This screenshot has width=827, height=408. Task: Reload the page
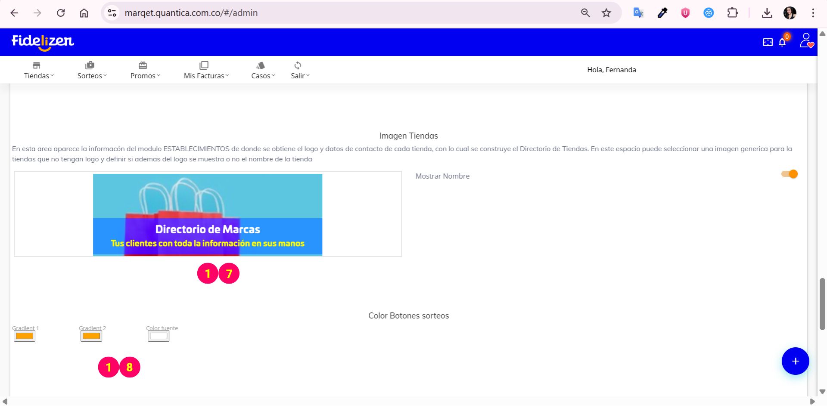point(61,13)
